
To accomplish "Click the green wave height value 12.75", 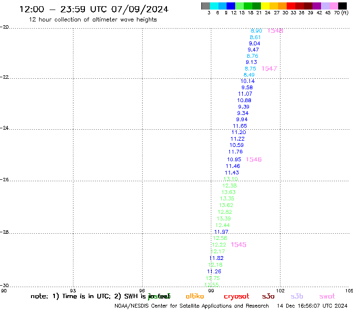I will [x=213, y=278].
